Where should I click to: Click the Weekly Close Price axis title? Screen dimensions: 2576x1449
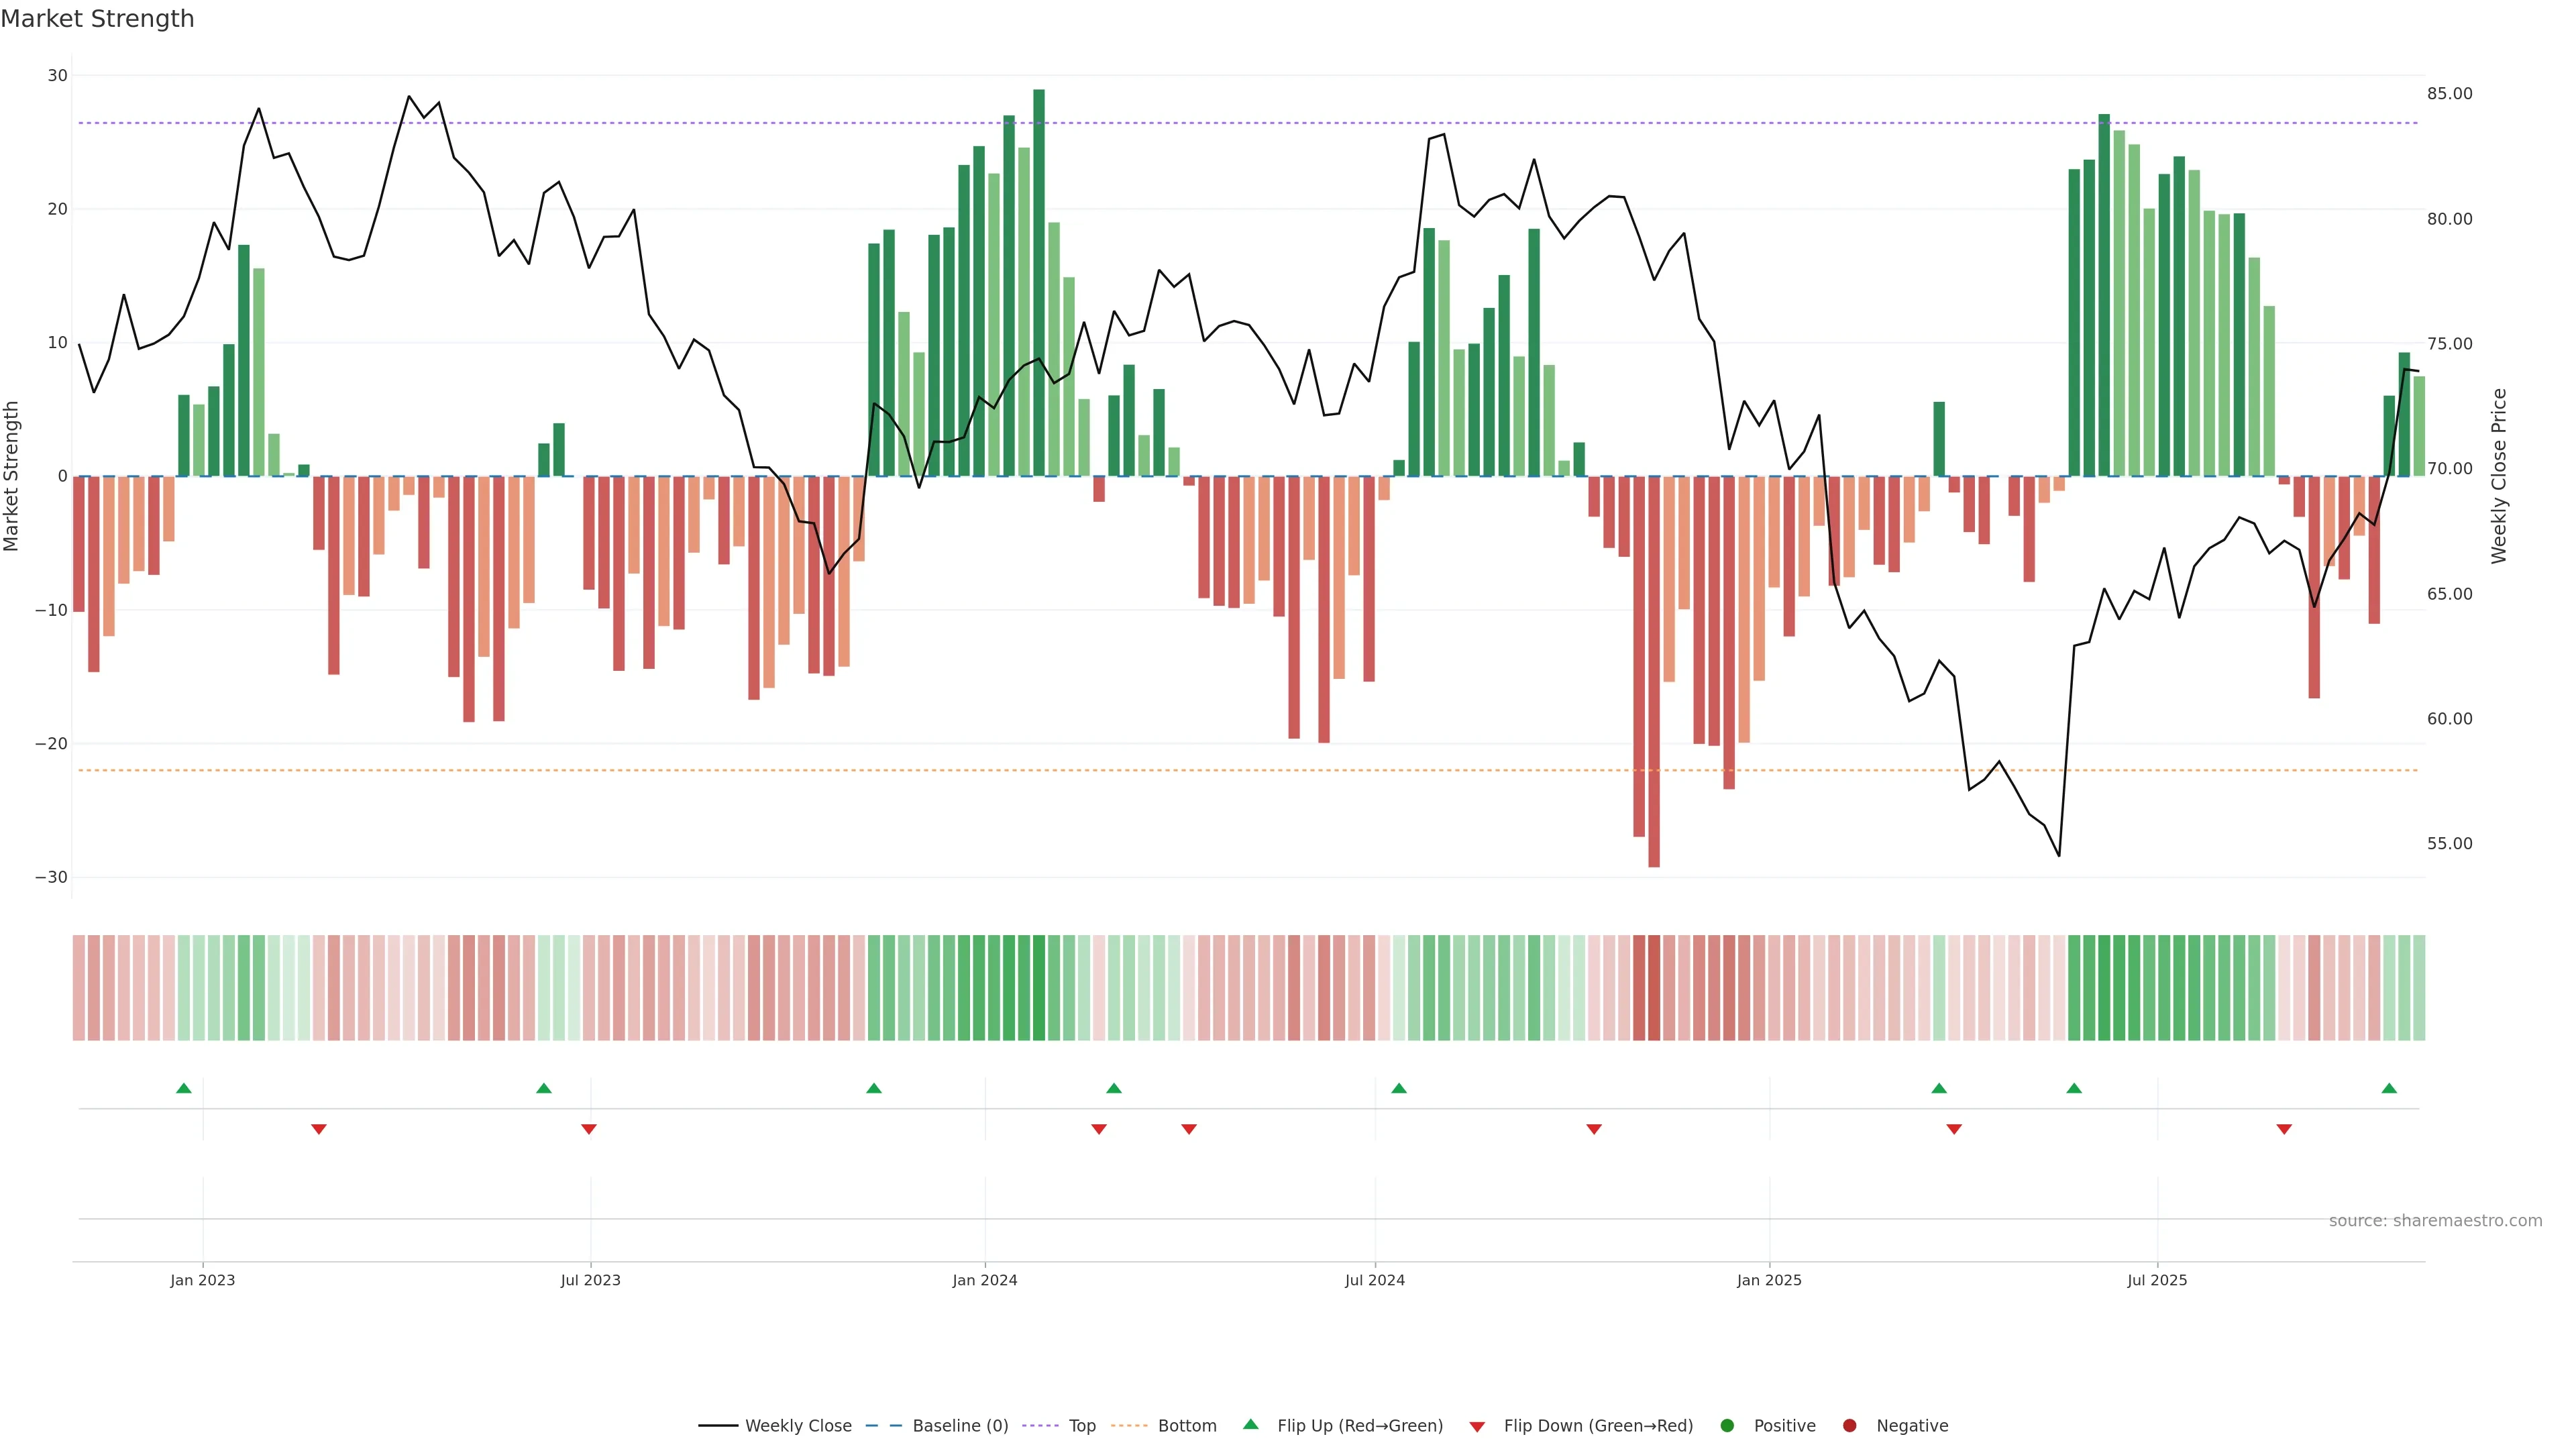pyautogui.click(x=2499, y=476)
